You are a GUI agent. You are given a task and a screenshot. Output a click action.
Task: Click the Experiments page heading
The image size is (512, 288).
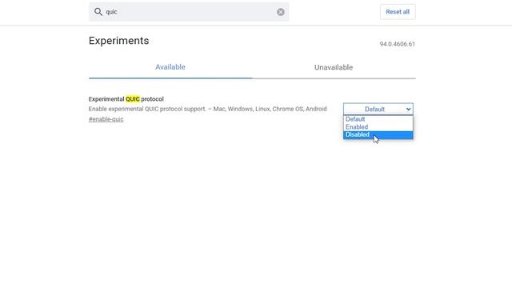119,41
